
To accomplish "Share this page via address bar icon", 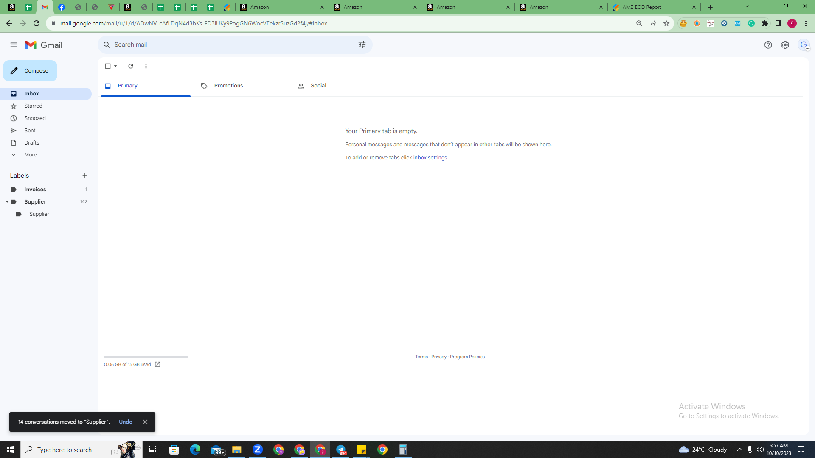I will [x=653, y=23].
